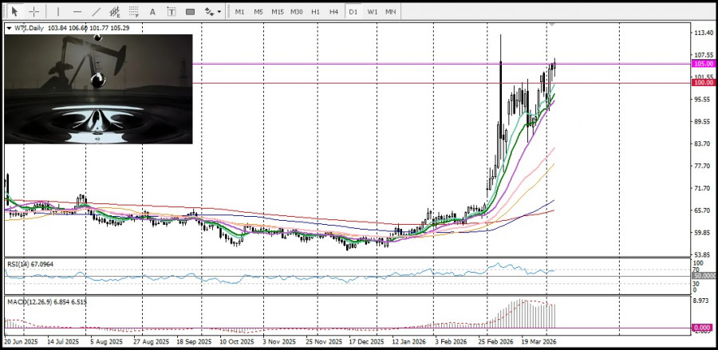Click the M15 timeframe button
Image resolution: width=718 pixels, height=350 pixels.
pyautogui.click(x=277, y=12)
